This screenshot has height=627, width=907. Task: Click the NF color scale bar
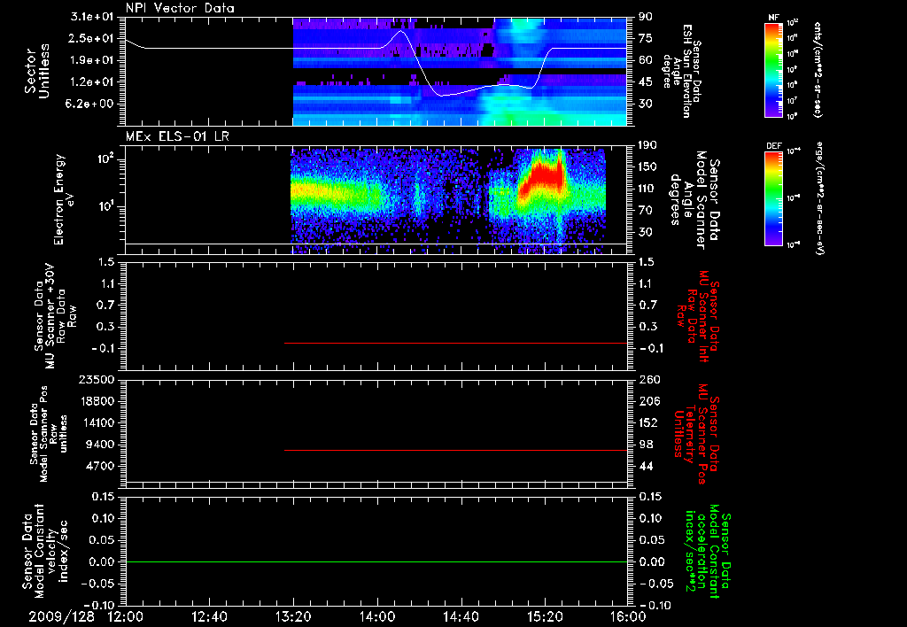[774, 69]
